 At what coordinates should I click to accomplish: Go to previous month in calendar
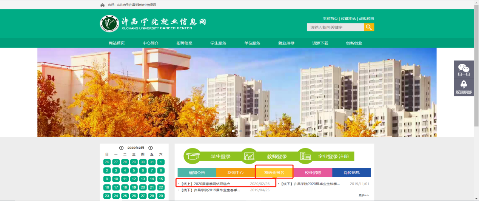121,148
